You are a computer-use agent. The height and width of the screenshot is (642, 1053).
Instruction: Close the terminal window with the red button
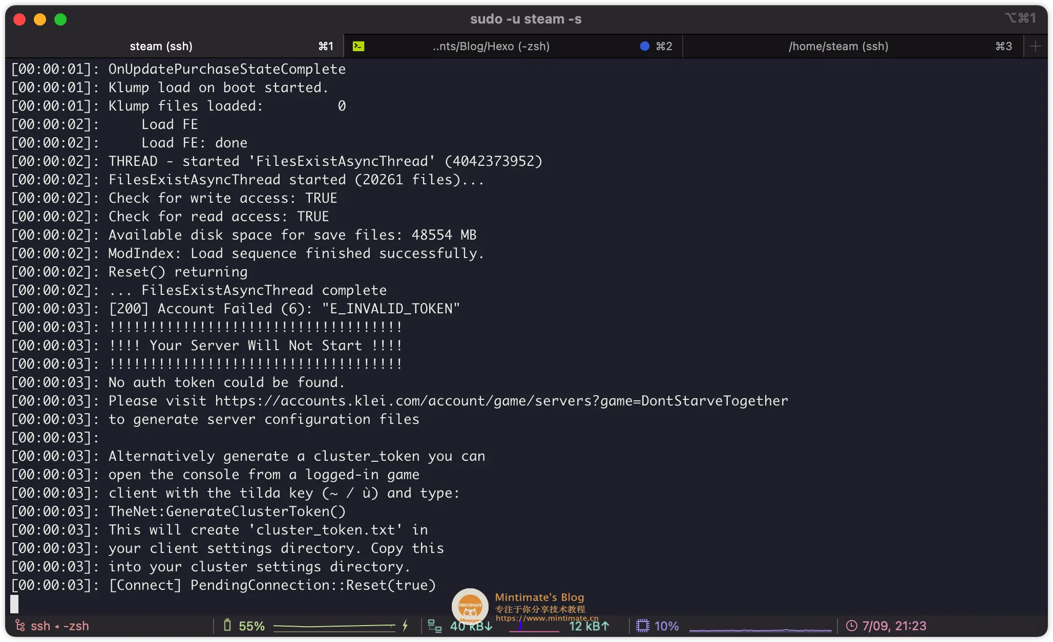pyautogui.click(x=19, y=19)
